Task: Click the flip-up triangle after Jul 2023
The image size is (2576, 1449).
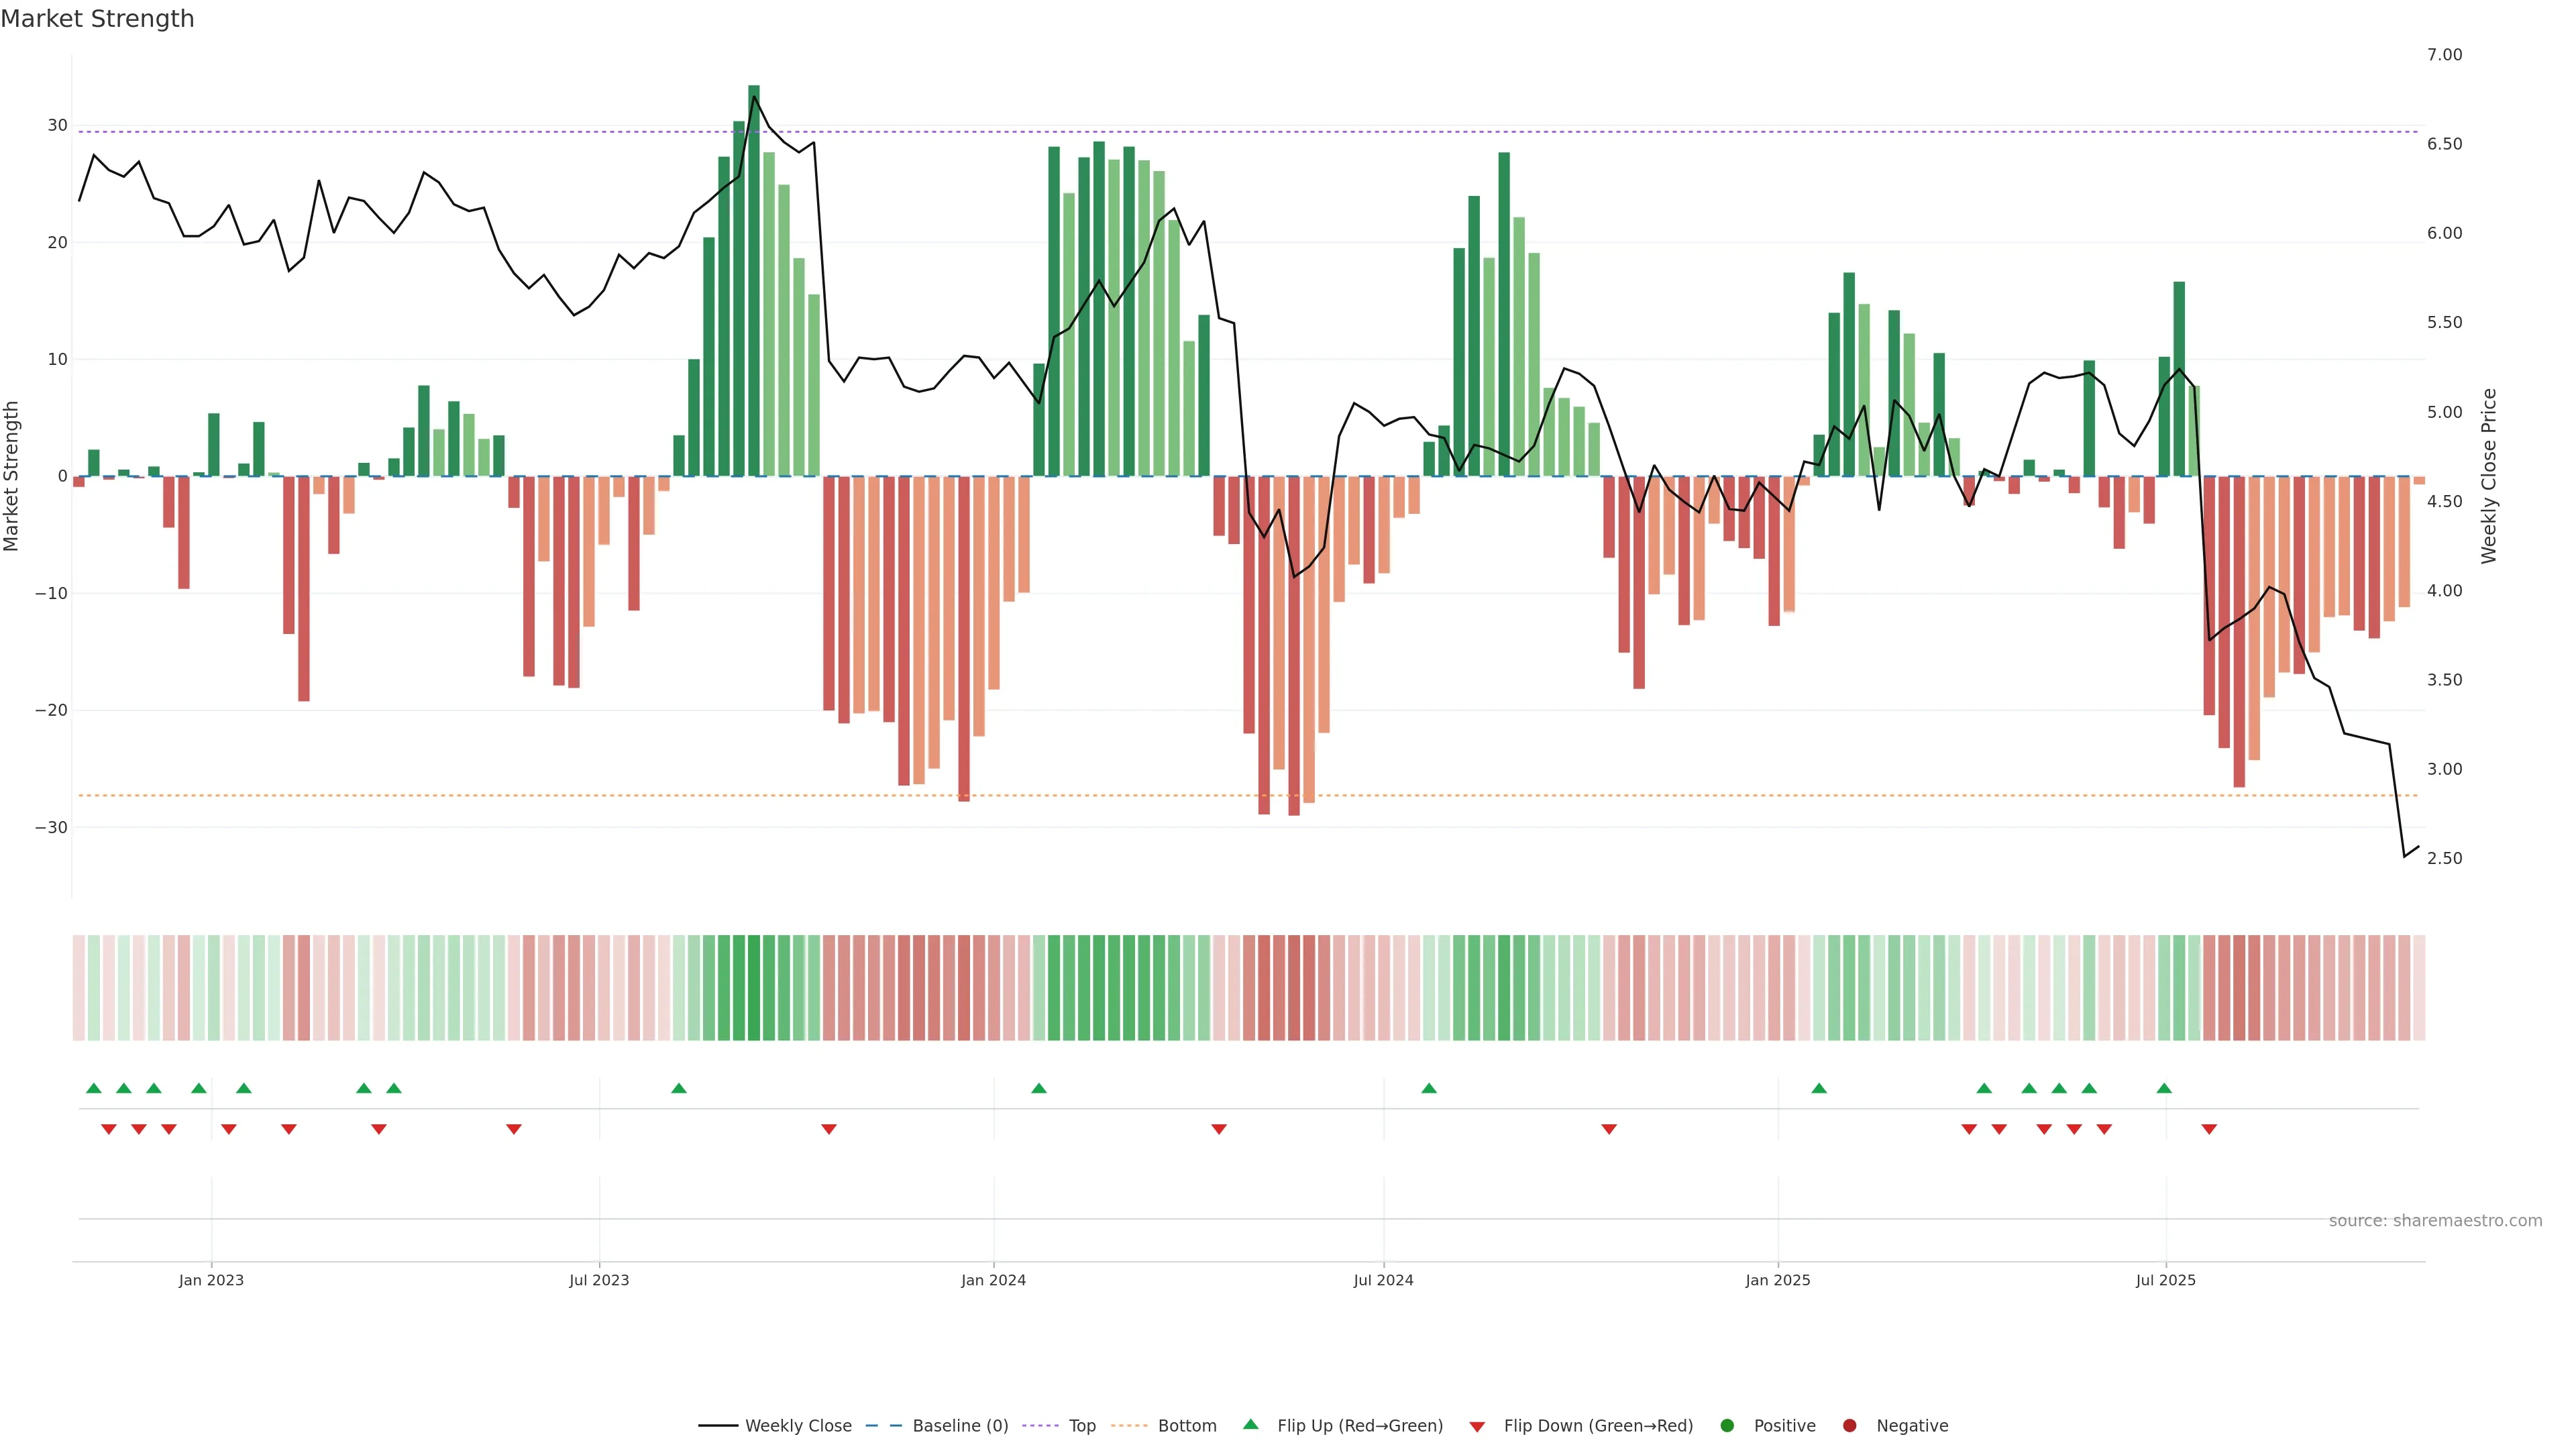Action: pyautogui.click(x=679, y=1088)
